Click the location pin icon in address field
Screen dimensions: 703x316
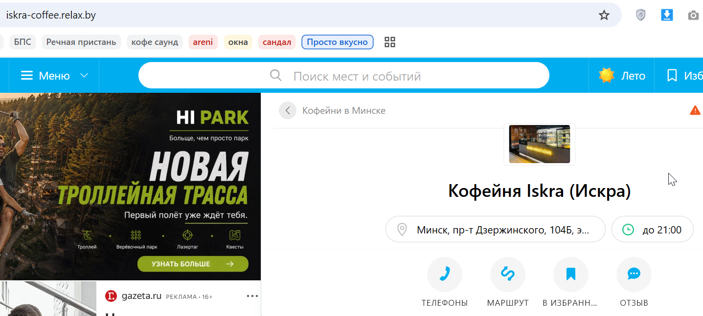pyautogui.click(x=402, y=230)
